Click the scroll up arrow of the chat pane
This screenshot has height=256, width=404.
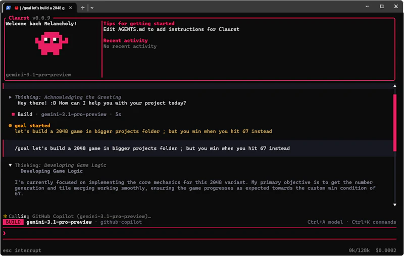coord(395,86)
